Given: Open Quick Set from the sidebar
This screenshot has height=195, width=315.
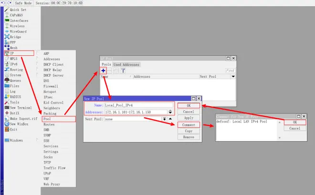Looking at the screenshot, I should 18,10.
